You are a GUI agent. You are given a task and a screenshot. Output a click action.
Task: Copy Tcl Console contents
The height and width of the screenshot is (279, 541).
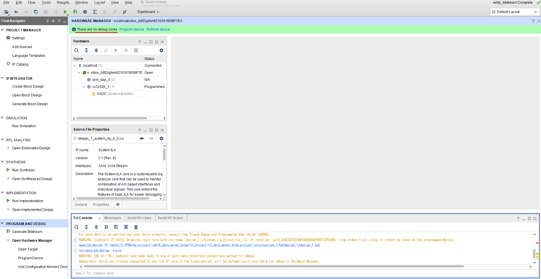click(116, 227)
